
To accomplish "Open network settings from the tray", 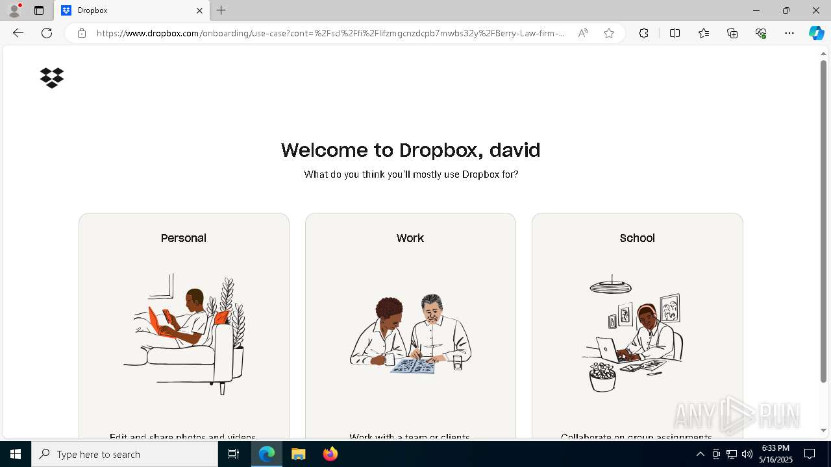I will coord(732,454).
